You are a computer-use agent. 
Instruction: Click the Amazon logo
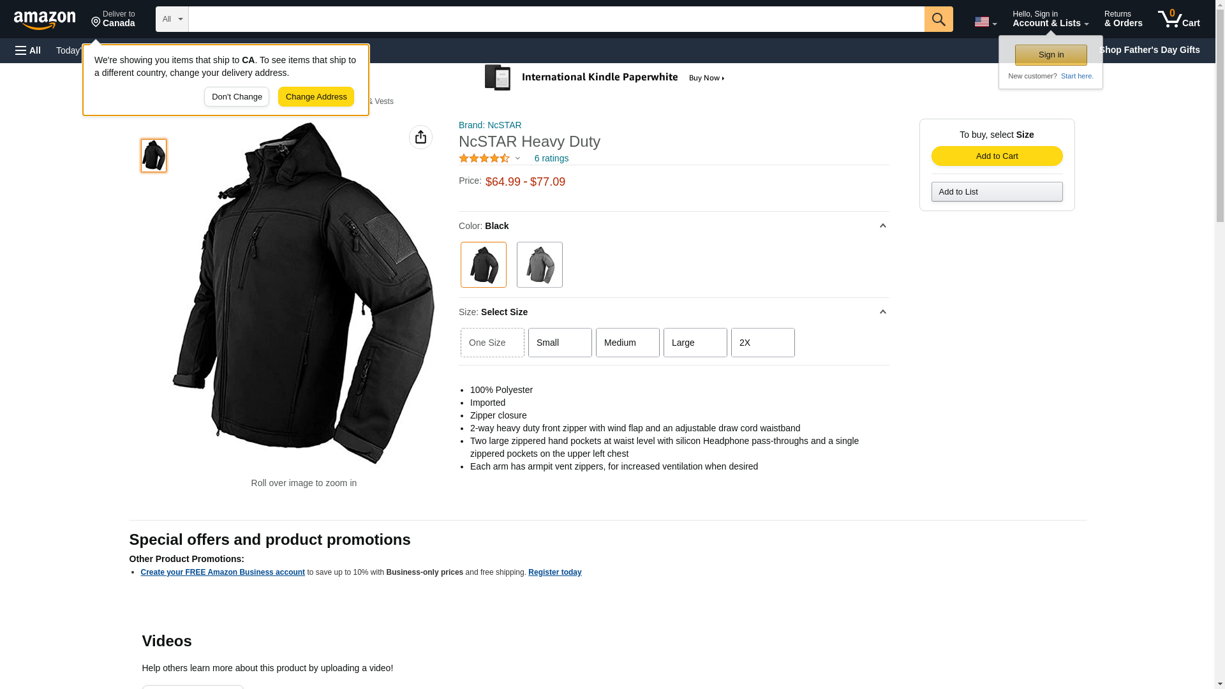point(45,20)
